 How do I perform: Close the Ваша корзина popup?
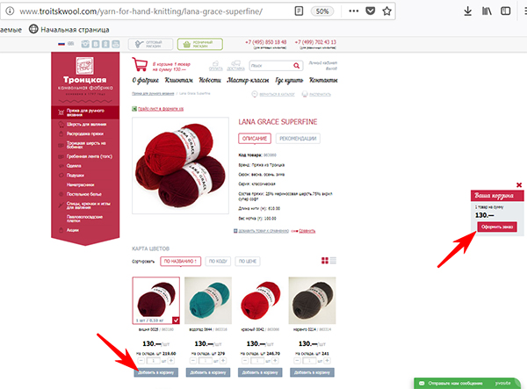pyautogui.click(x=519, y=184)
